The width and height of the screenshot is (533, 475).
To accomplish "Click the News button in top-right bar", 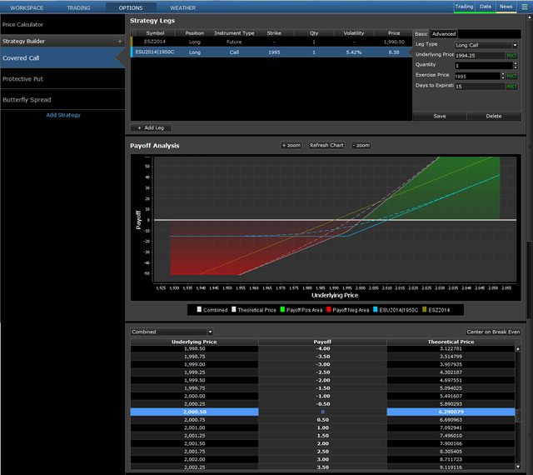I will (x=506, y=7).
